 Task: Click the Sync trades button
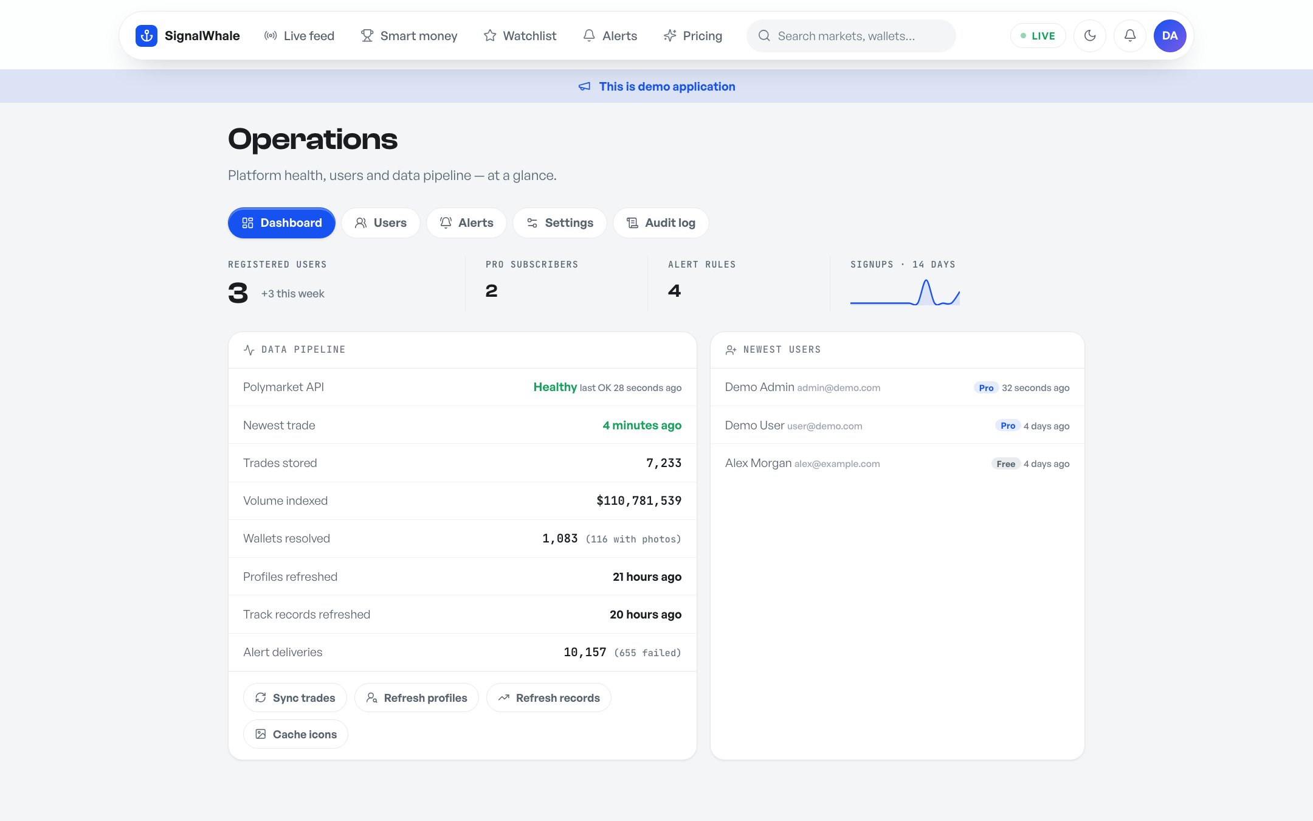295,698
